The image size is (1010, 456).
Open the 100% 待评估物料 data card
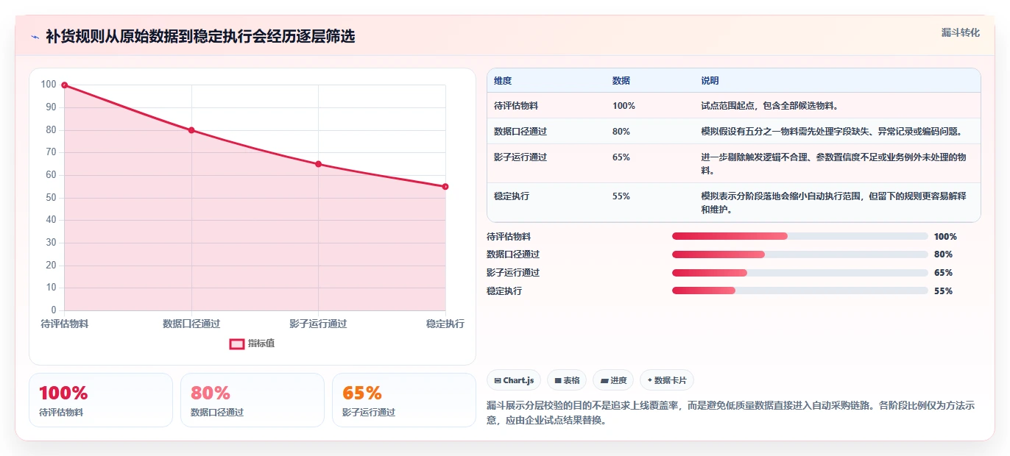101,400
